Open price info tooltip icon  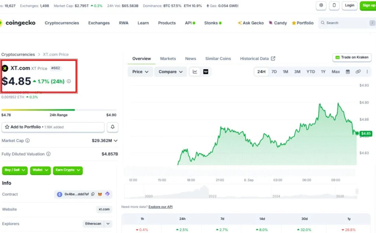coord(69,81)
